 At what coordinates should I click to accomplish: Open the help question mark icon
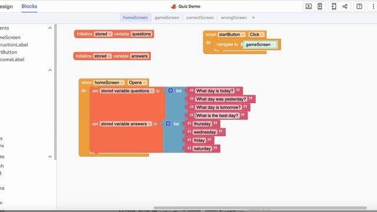click(359, 6)
